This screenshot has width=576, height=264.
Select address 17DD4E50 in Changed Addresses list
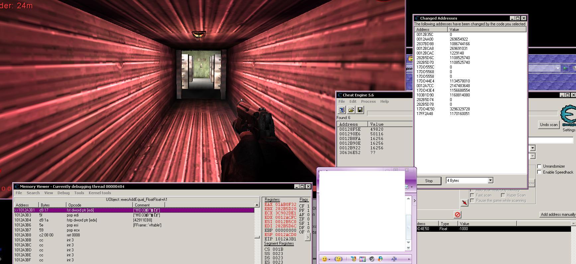(425, 109)
